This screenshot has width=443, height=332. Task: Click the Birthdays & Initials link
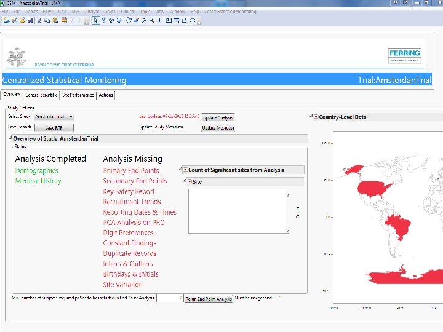(x=130, y=274)
